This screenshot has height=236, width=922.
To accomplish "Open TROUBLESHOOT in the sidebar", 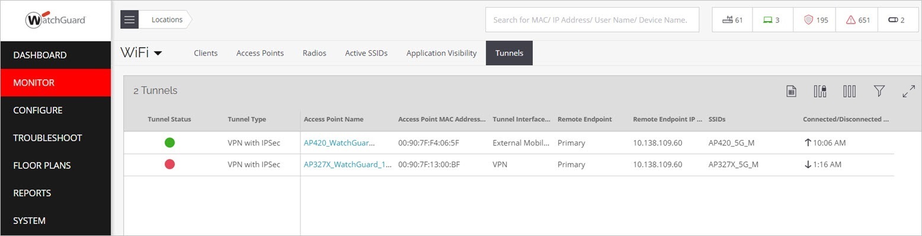I will (x=56, y=138).
